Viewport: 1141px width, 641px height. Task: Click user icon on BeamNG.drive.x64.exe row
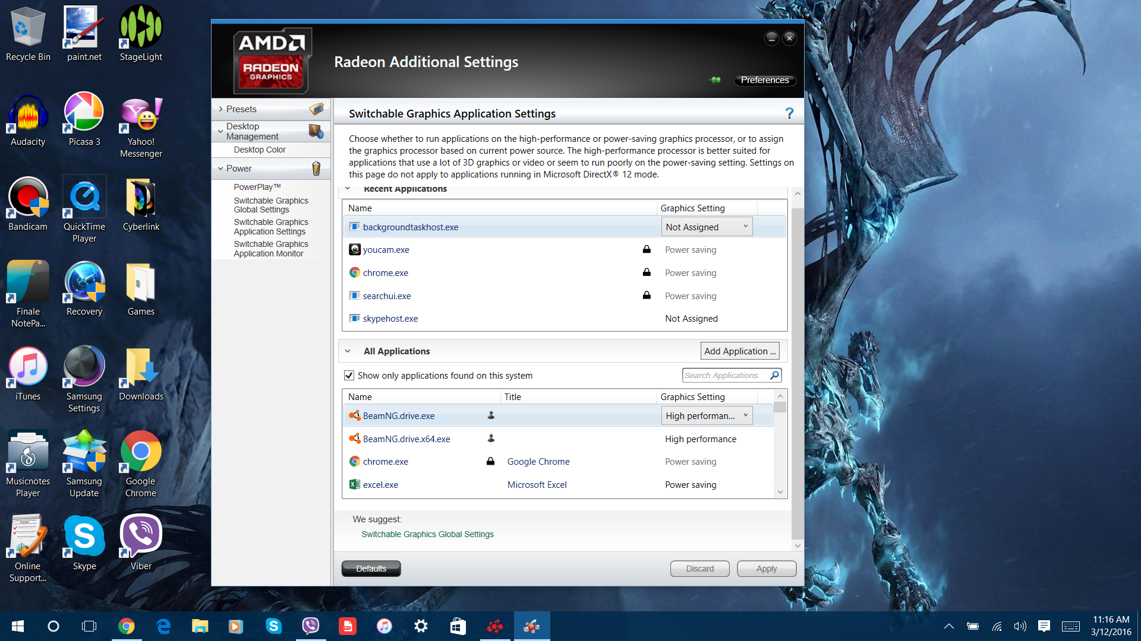pyautogui.click(x=491, y=439)
